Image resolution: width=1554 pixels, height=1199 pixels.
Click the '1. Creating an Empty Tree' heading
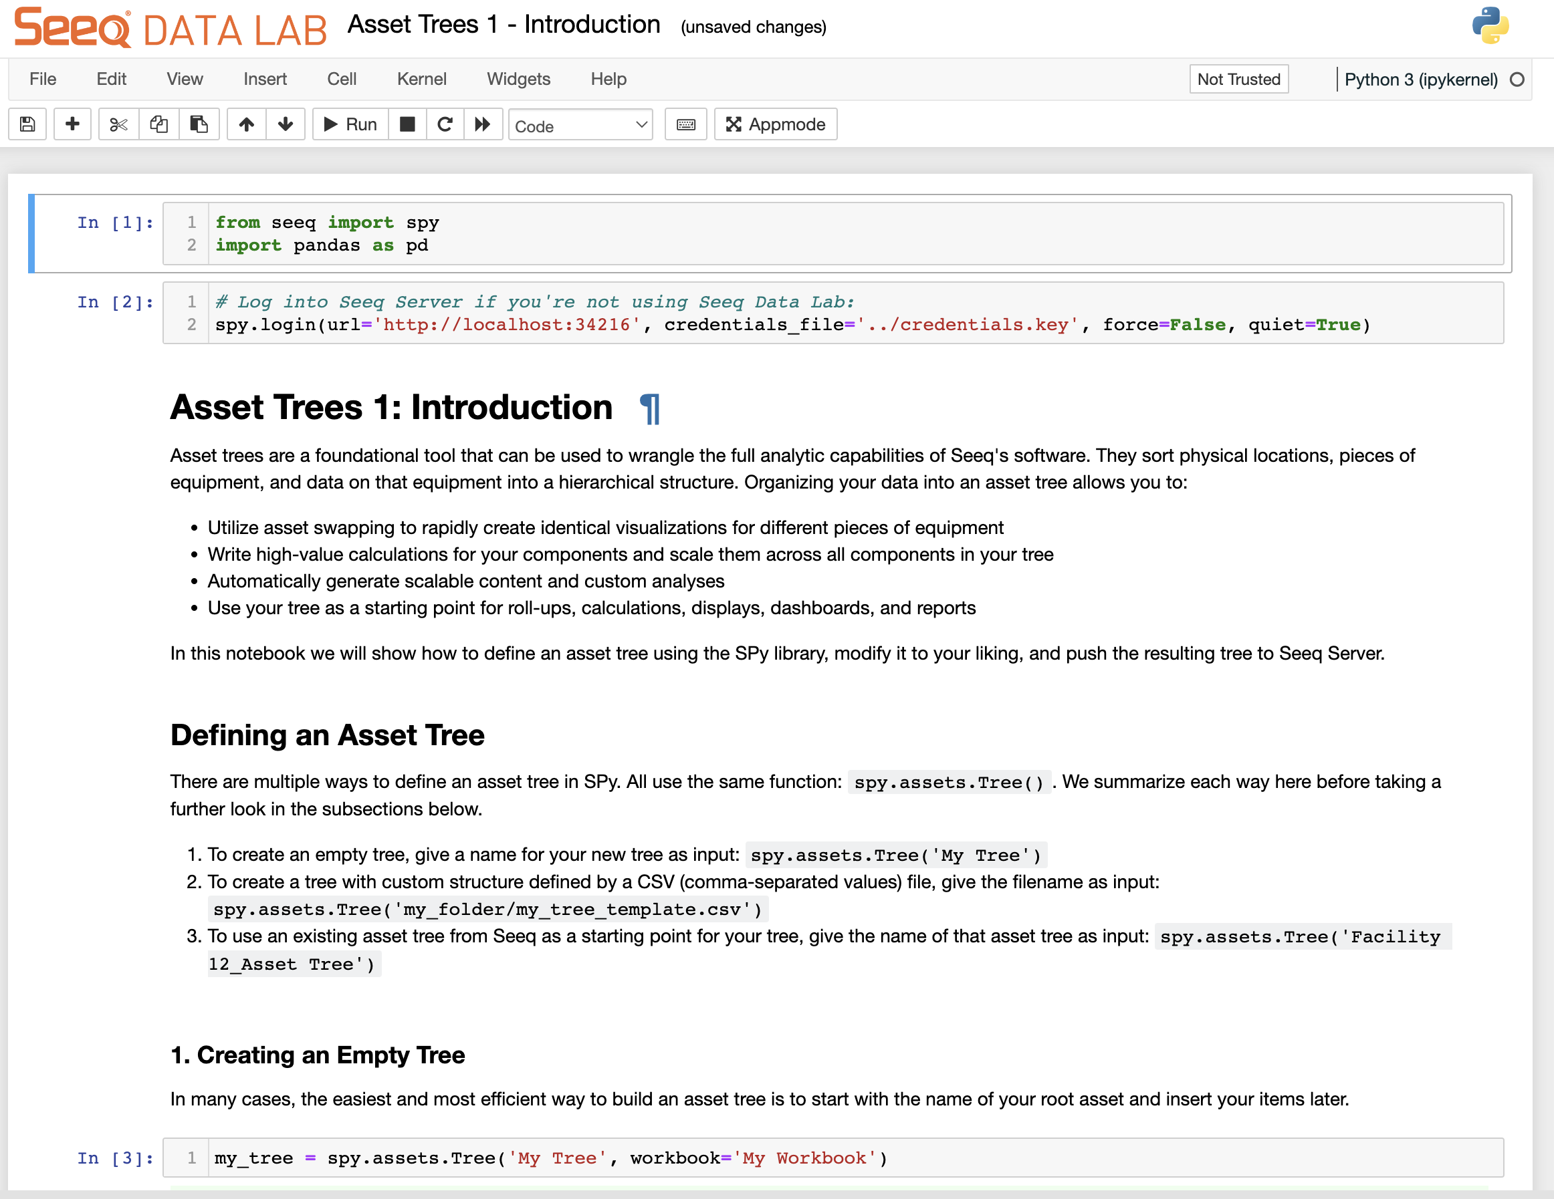(x=318, y=1055)
